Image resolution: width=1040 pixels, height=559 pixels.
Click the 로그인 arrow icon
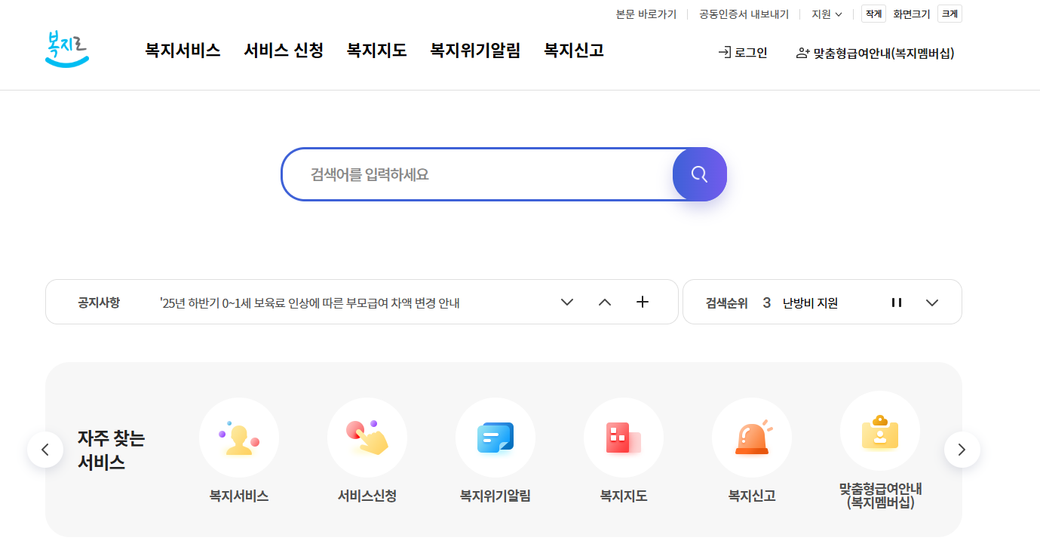point(725,53)
